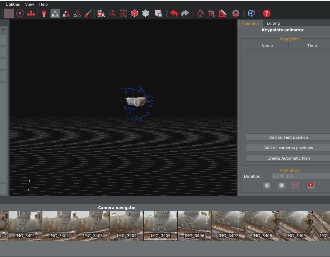Select solid gray triangles shading mode
Viewport: 330px width, 257px height.
point(55,13)
